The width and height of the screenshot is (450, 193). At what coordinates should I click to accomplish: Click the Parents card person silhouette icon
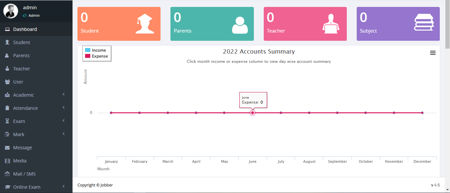coord(240,25)
